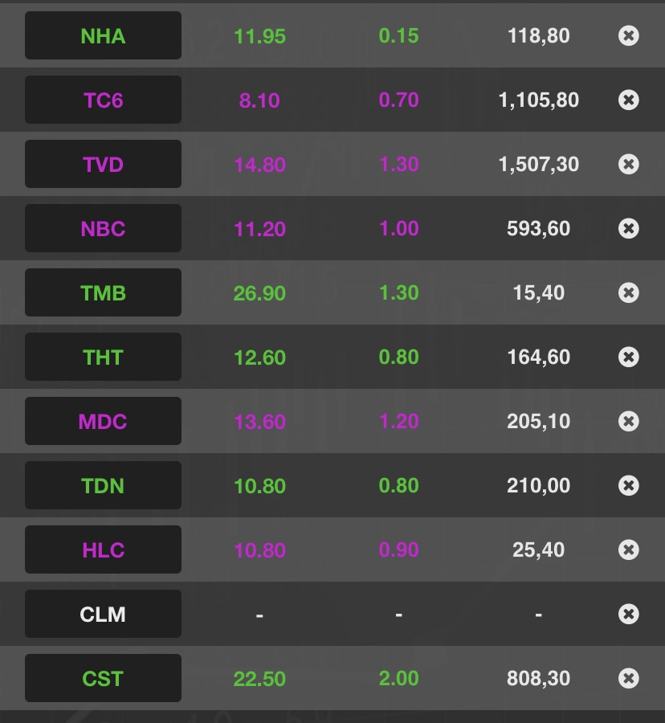Open the NHA ticker button
Screen dimensions: 665x723
(x=103, y=35)
